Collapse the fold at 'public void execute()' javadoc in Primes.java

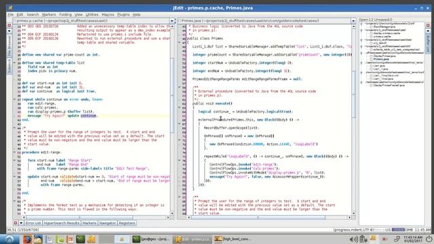click(179, 87)
